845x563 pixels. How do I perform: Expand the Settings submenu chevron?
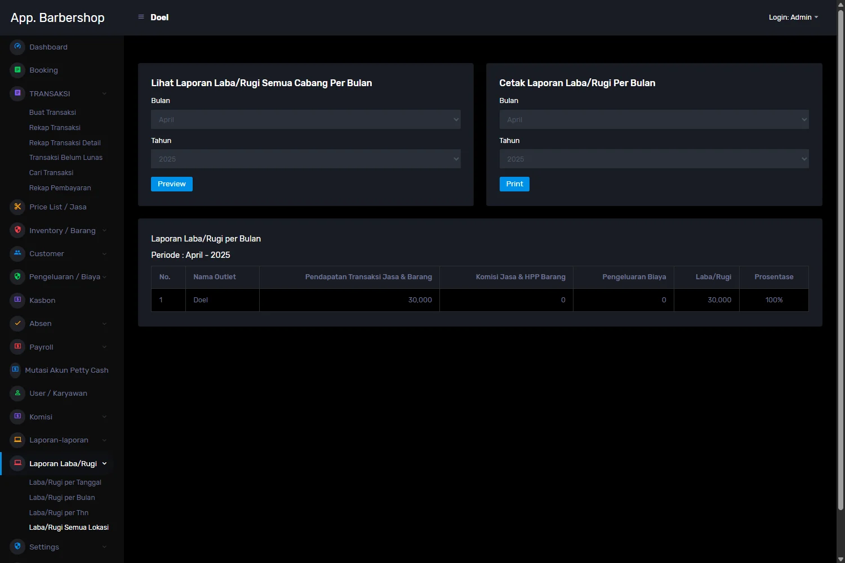[104, 547]
